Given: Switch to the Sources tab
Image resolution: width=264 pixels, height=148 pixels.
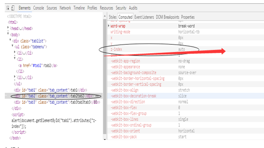Looking at the screenshot, I should pyautogui.click(x=52, y=8).
